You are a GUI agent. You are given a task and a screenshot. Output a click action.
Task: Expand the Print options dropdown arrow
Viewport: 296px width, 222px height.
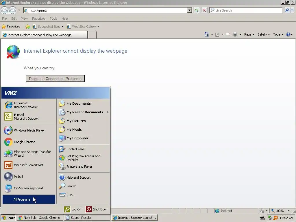[x=240, y=35]
